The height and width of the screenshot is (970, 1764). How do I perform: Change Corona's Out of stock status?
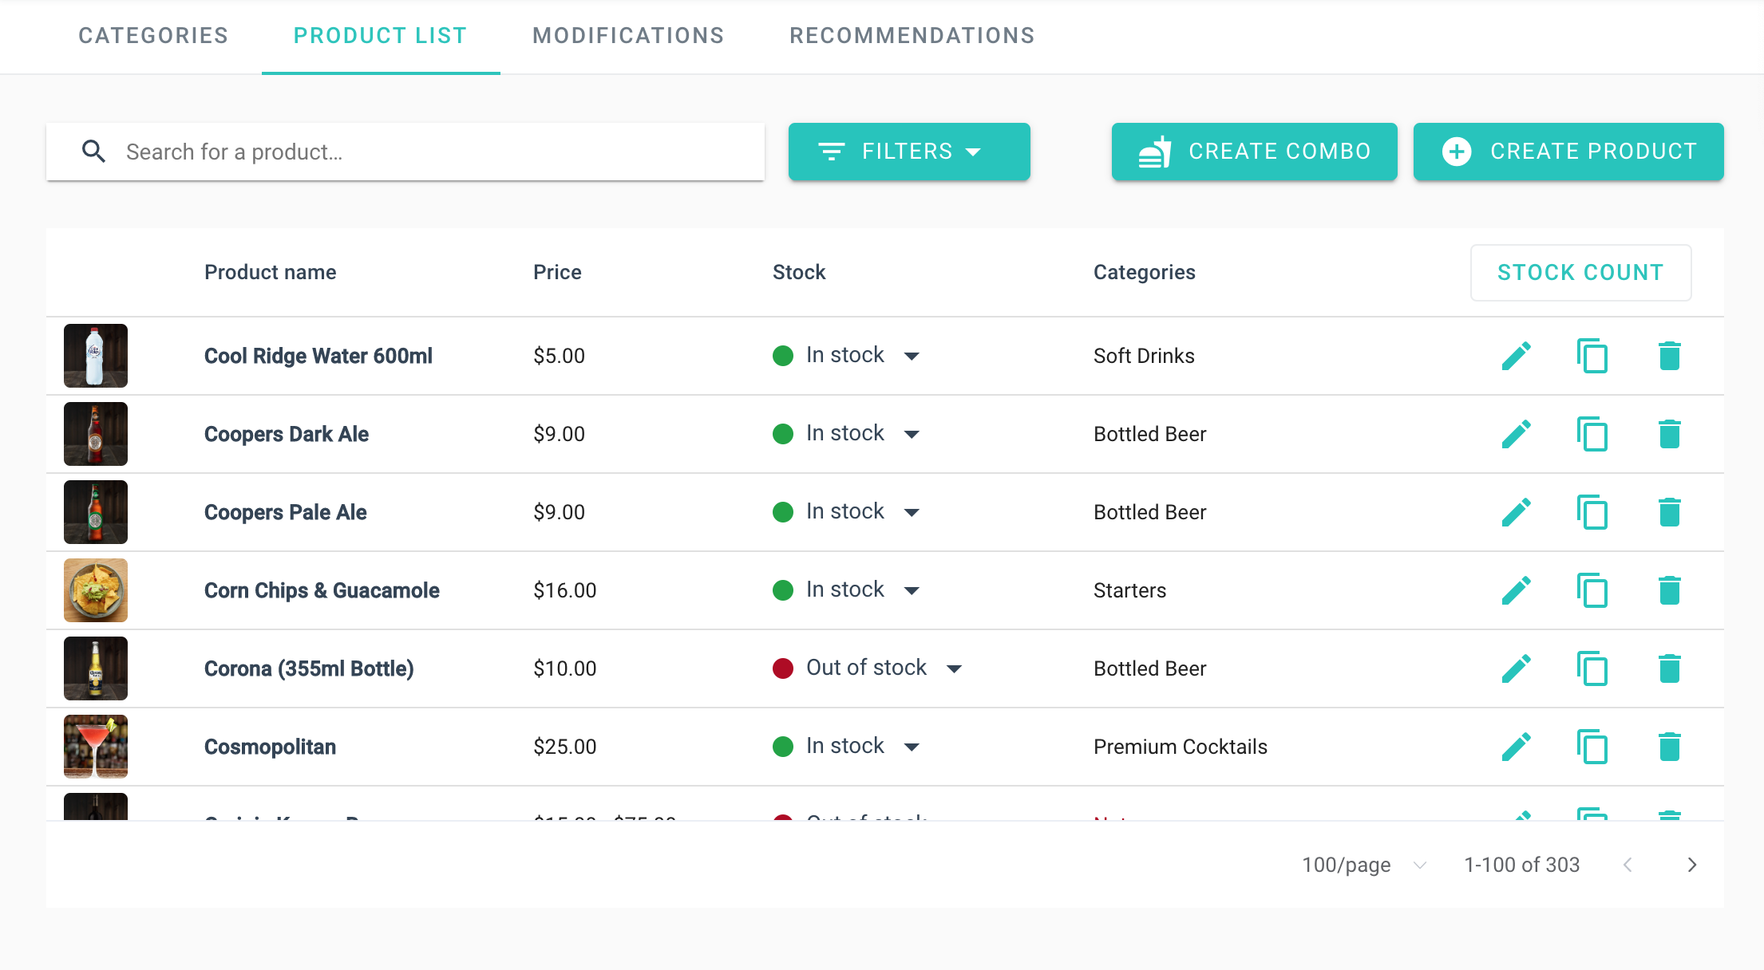tap(954, 668)
